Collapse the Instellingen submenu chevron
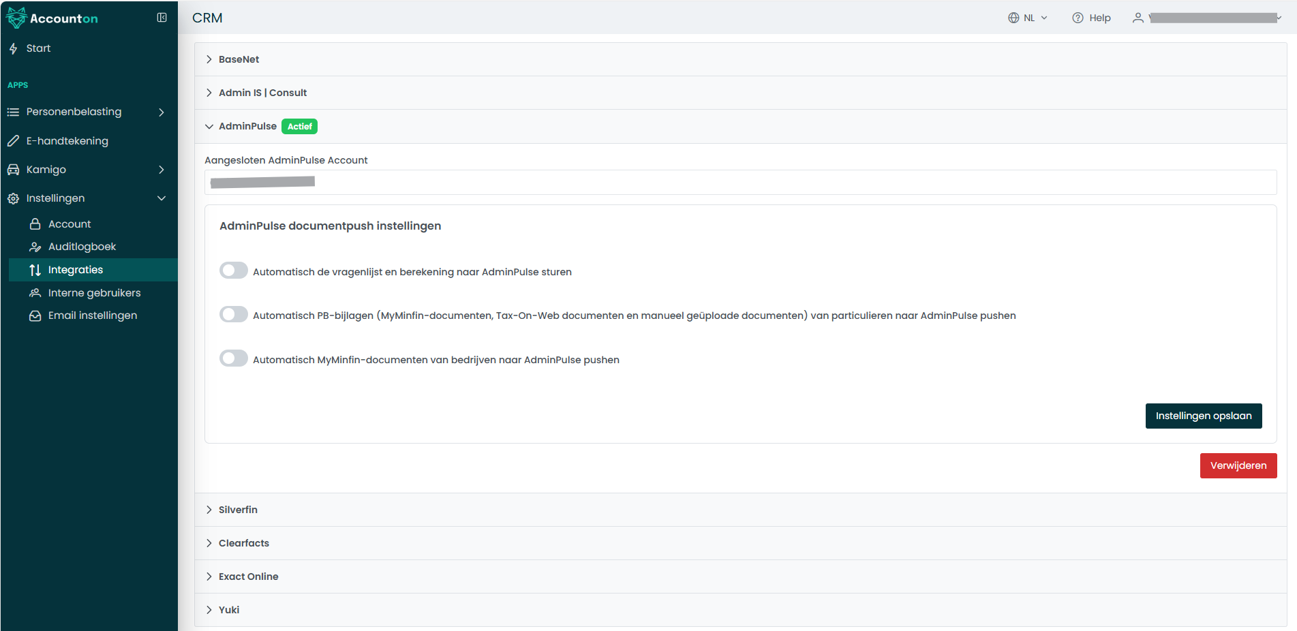 point(162,198)
